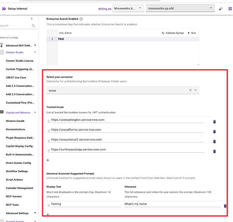Click drag handle of Testing prompt row

pyautogui.click(x=49, y=205)
